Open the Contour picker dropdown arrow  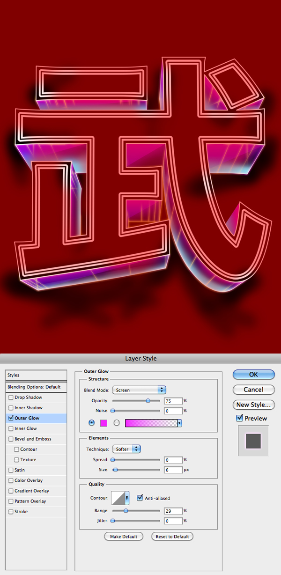tap(126, 498)
